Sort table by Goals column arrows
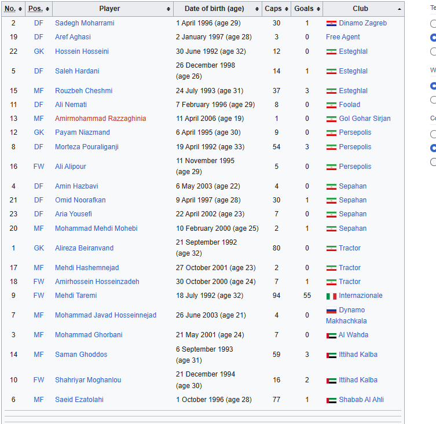 point(318,9)
